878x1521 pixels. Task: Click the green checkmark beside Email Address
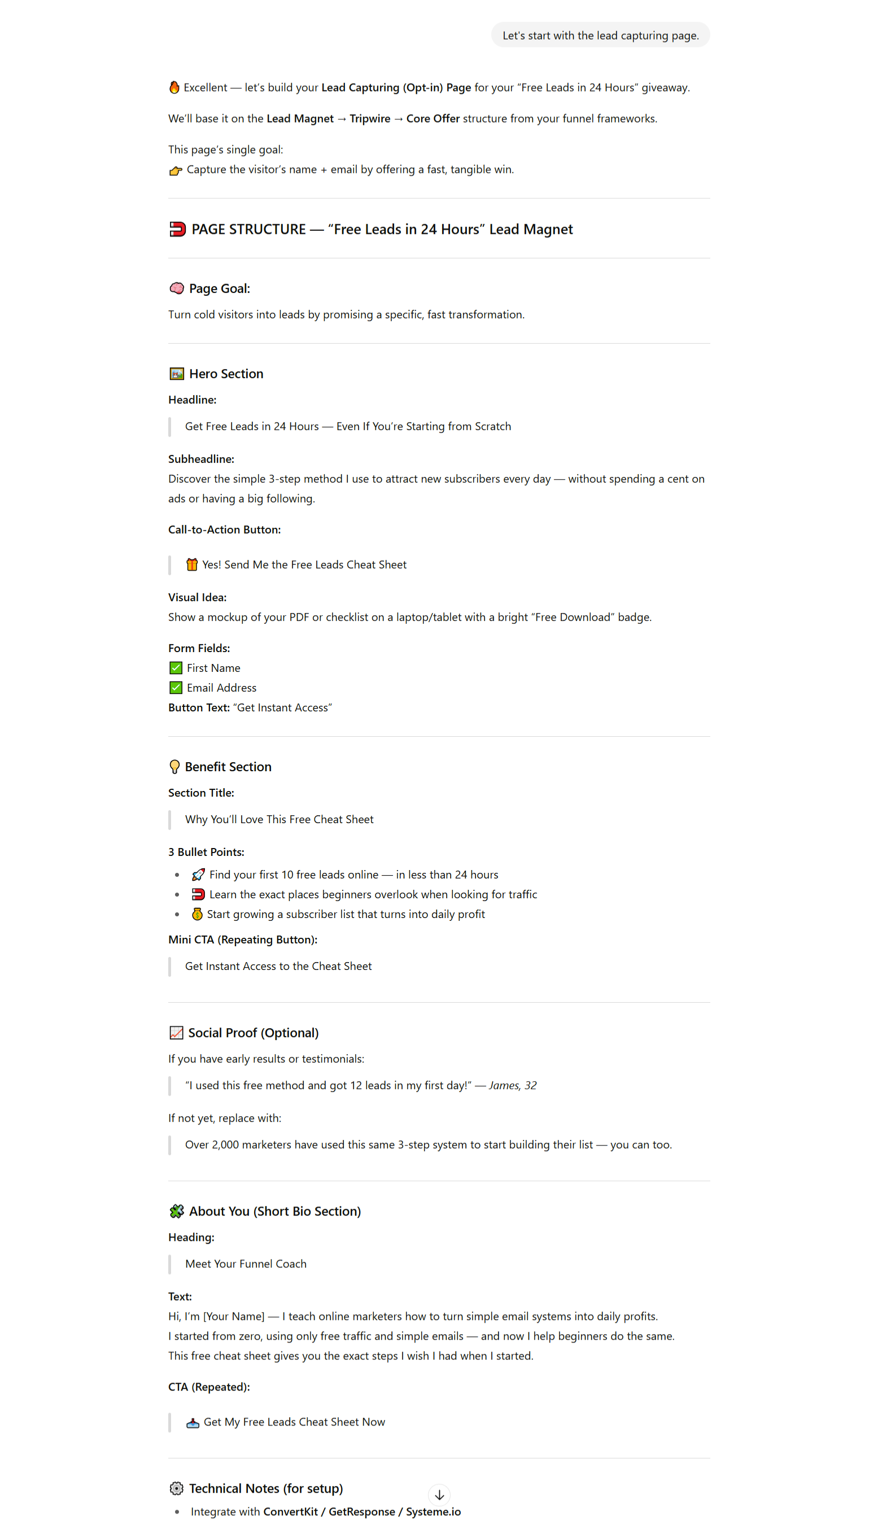[x=176, y=688]
